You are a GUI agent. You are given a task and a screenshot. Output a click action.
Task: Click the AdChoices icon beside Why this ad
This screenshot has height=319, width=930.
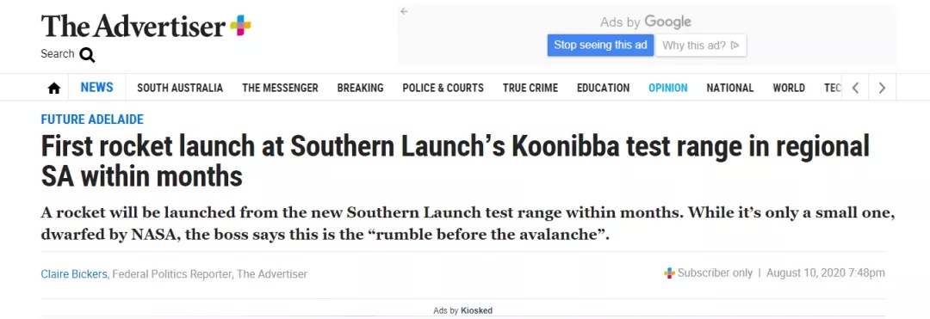tap(735, 45)
